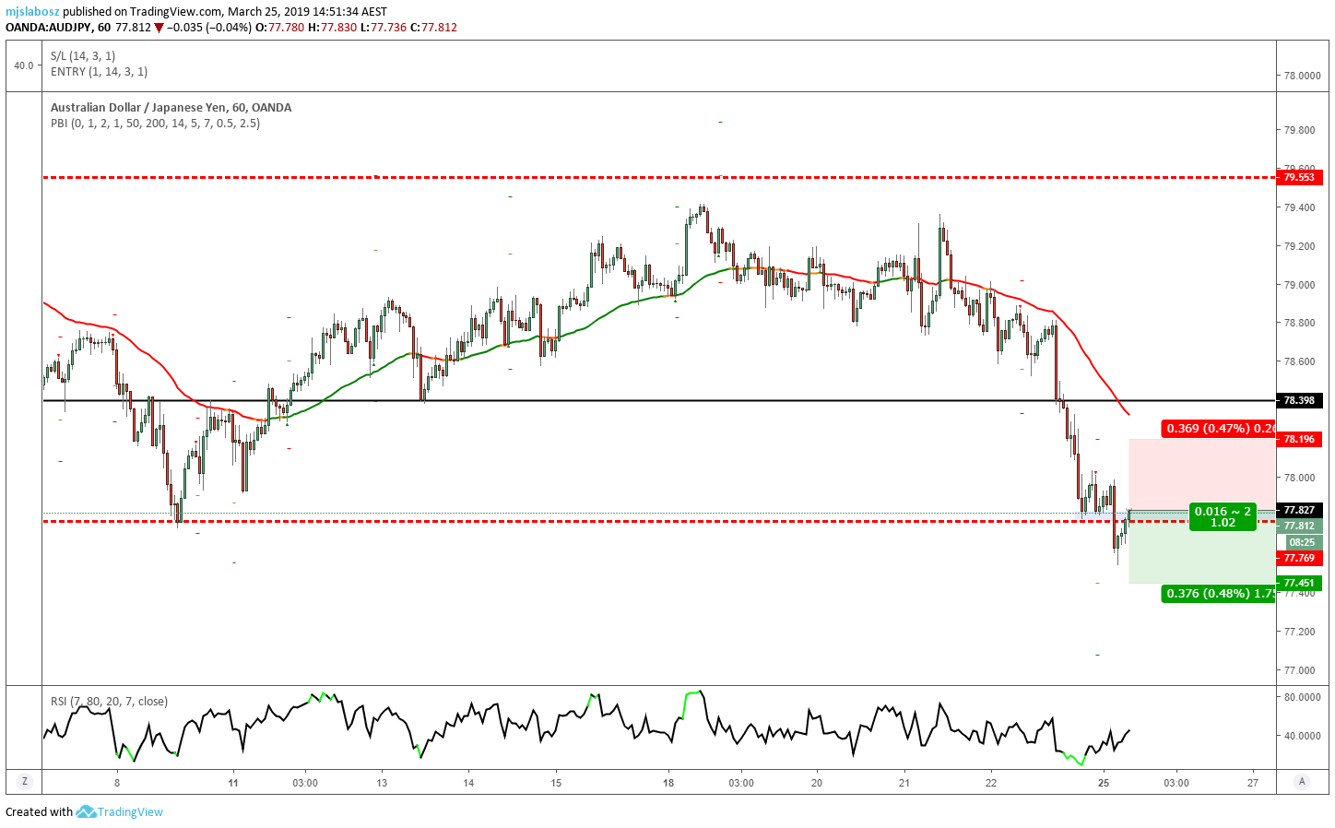This screenshot has height=828, width=1335.
Task: Open the mjslabosz author profile link
Action: point(32,11)
